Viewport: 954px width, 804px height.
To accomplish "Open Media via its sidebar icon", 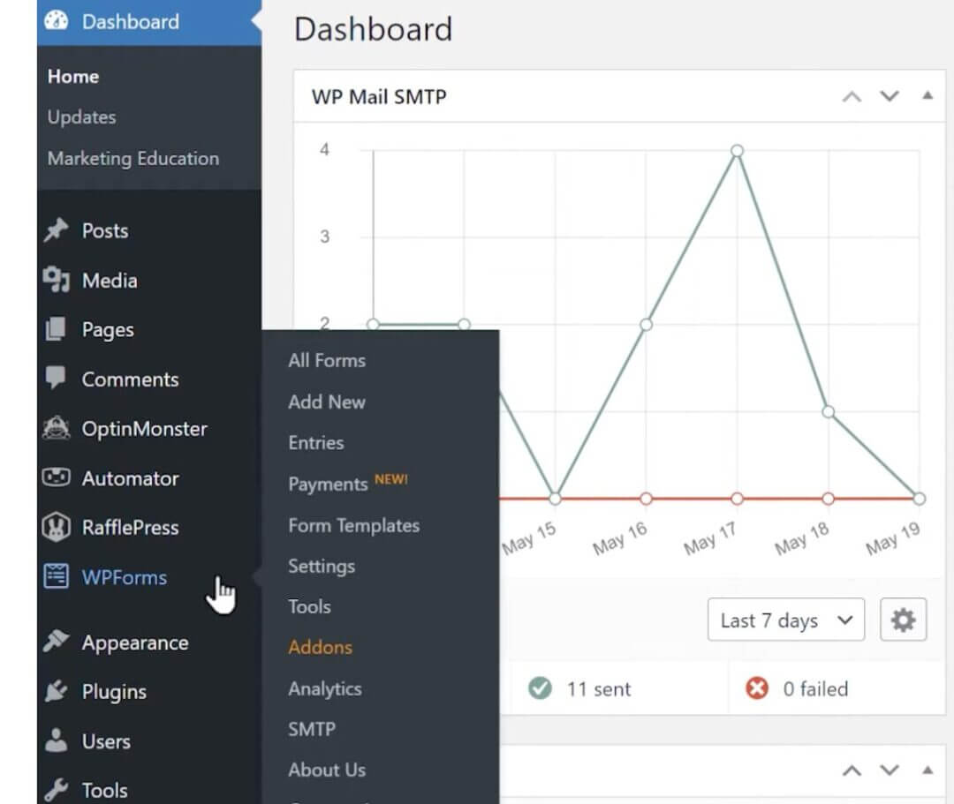I will (57, 281).
